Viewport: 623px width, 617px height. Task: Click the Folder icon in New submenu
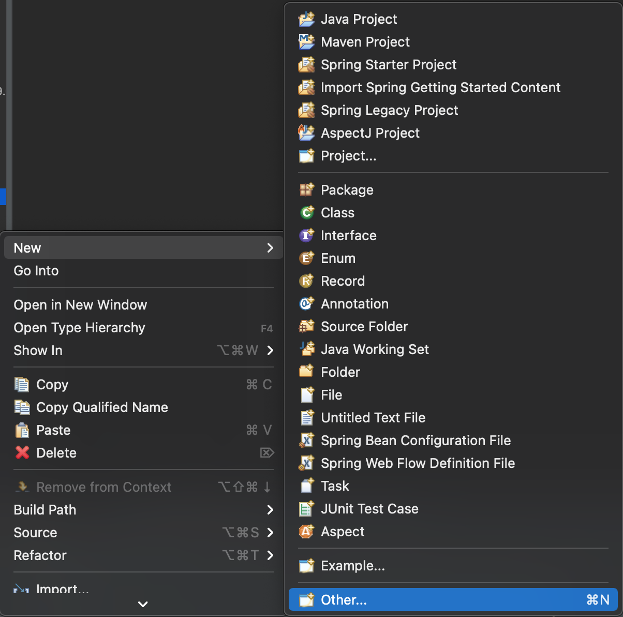pyautogui.click(x=306, y=372)
